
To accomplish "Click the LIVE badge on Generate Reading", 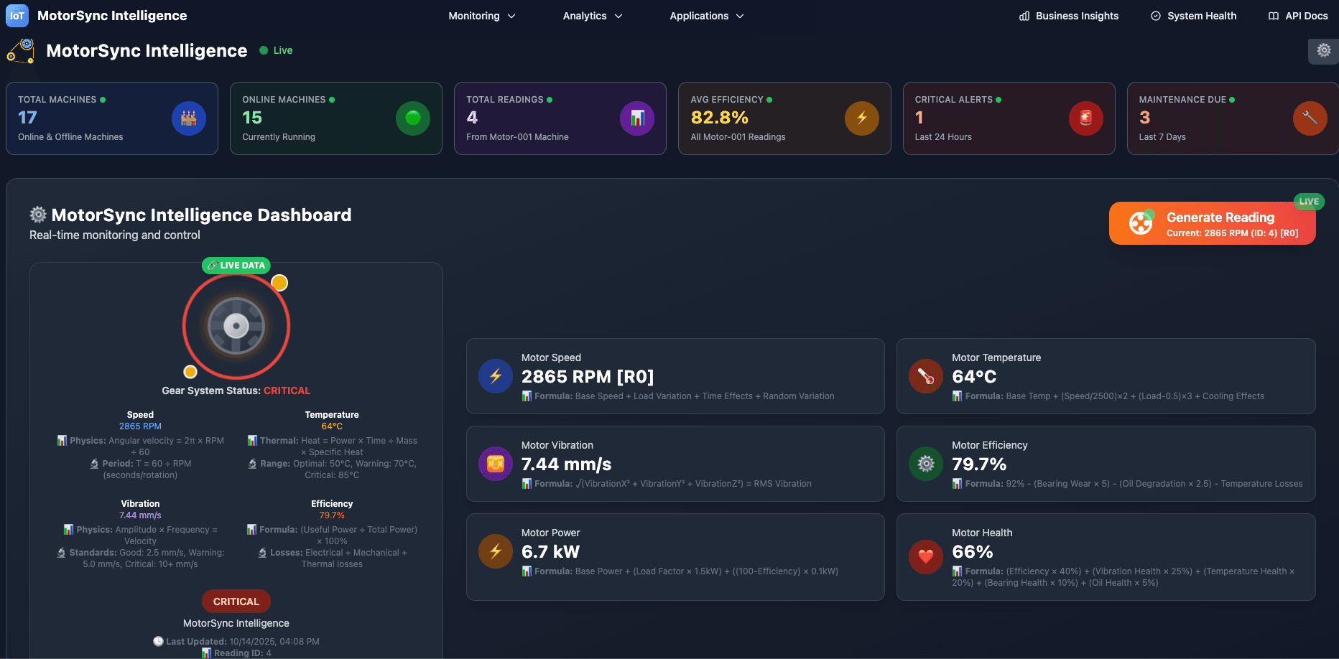I will pos(1308,202).
